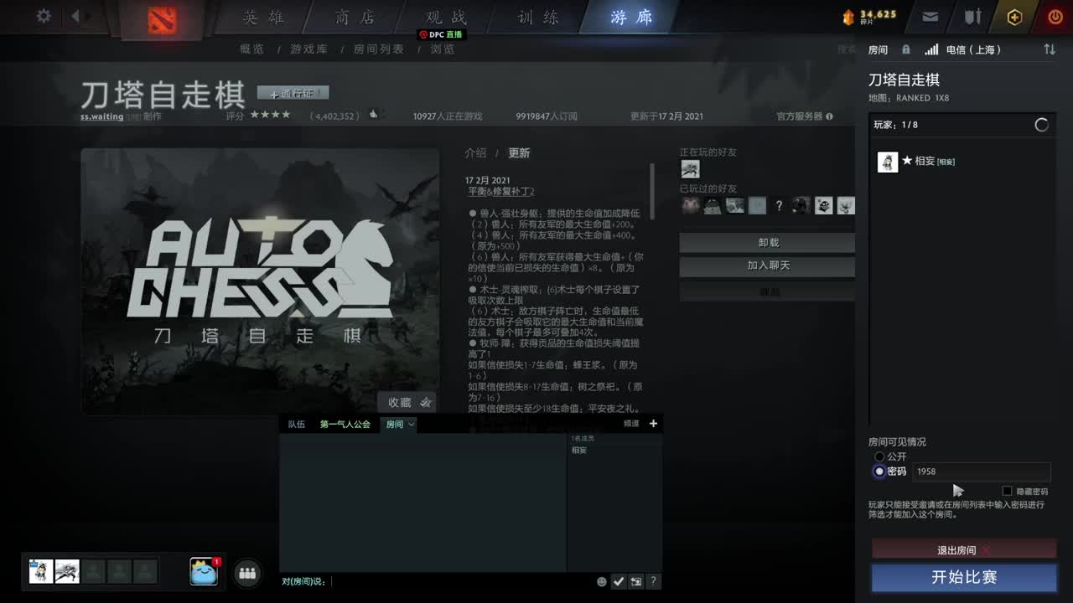Open the 商店 main menu tab
Screen dimensions: 1073x603
click(355, 18)
